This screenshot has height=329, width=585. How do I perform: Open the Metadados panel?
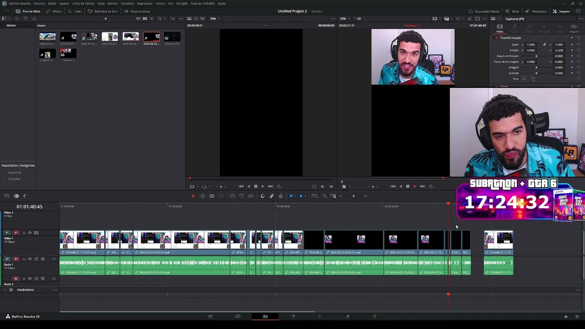536,11
